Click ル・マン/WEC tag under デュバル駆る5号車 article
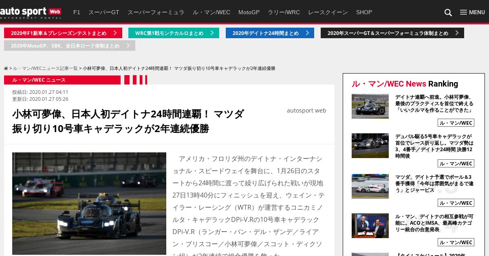This screenshot has width=489, height=256. coord(456,163)
